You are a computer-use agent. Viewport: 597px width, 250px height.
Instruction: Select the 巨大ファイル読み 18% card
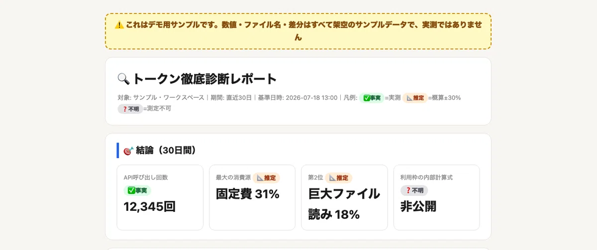(x=344, y=197)
